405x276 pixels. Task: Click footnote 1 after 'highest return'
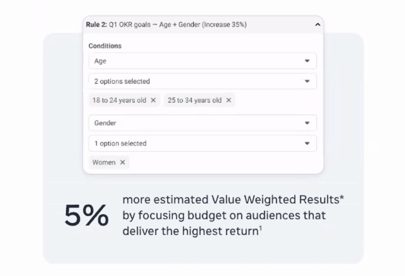261,228
